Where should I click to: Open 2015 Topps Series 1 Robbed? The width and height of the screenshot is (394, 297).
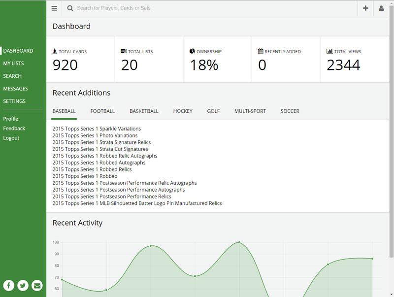pyautogui.click(x=85, y=176)
